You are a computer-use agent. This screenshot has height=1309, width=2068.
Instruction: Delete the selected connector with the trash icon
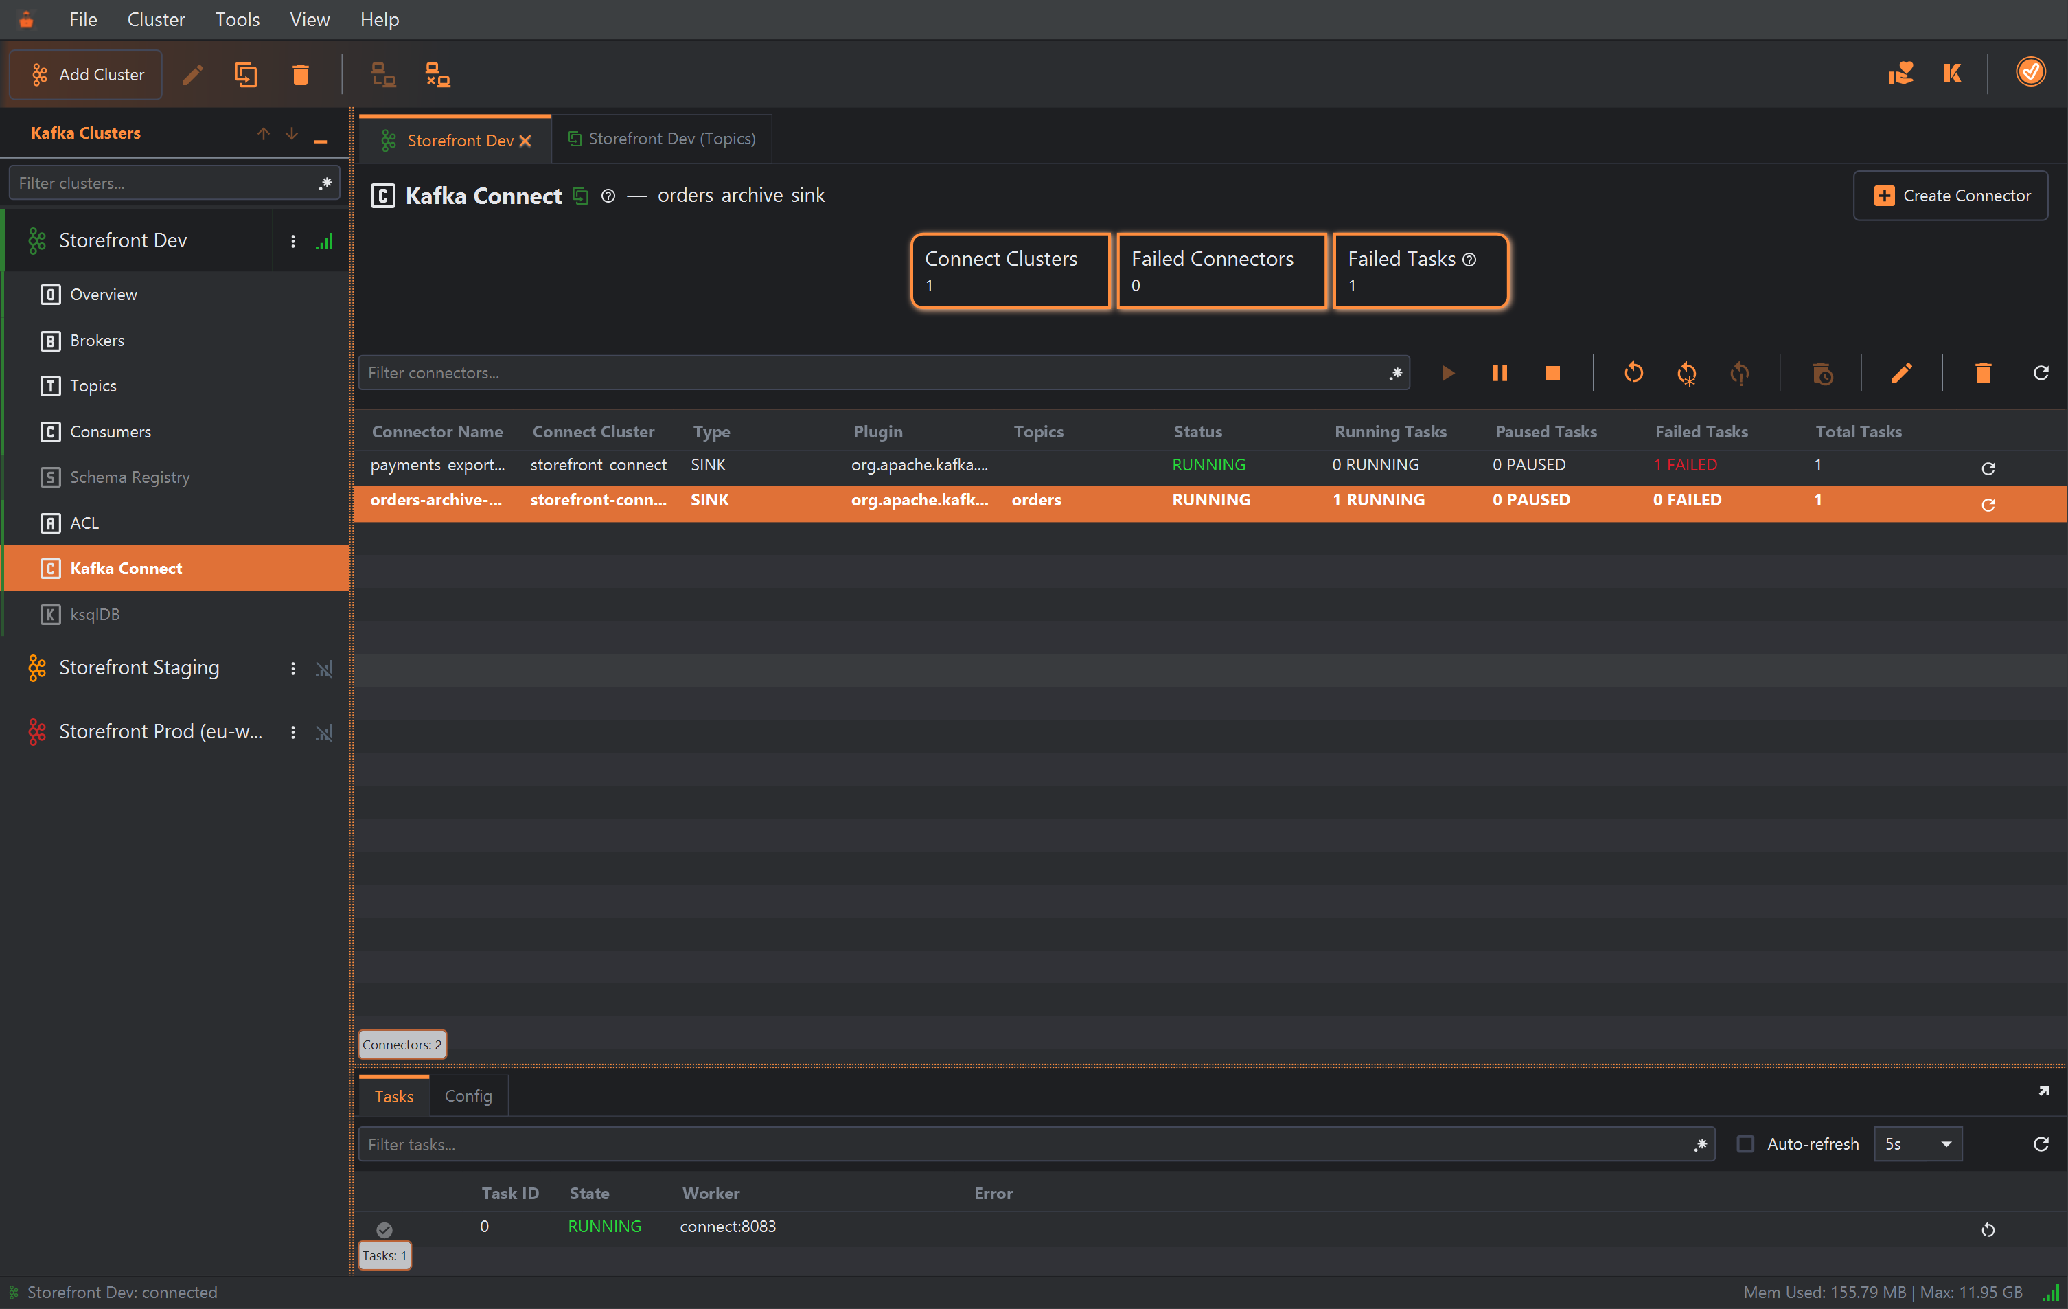click(x=1983, y=373)
